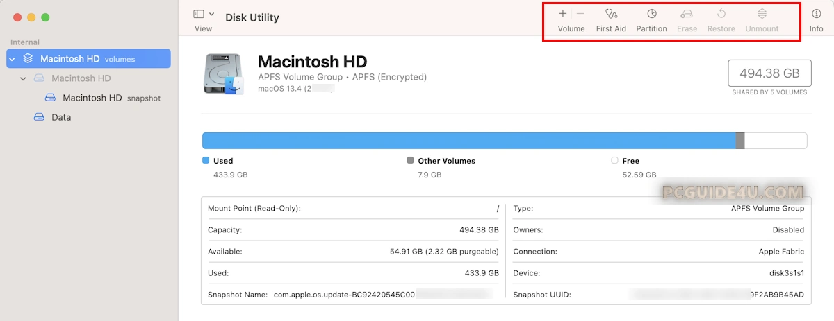Click the gray Other Volumes swatch
The width and height of the screenshot is (834, 321).
(410, 161)
